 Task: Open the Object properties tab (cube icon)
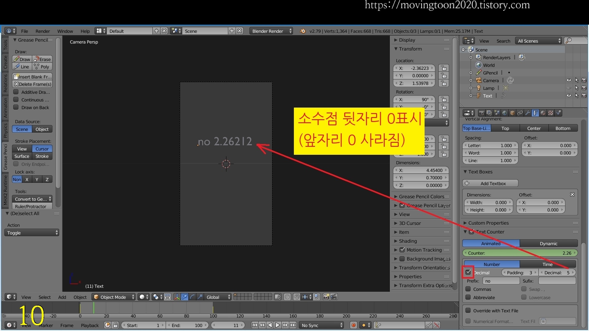point(512,113)
